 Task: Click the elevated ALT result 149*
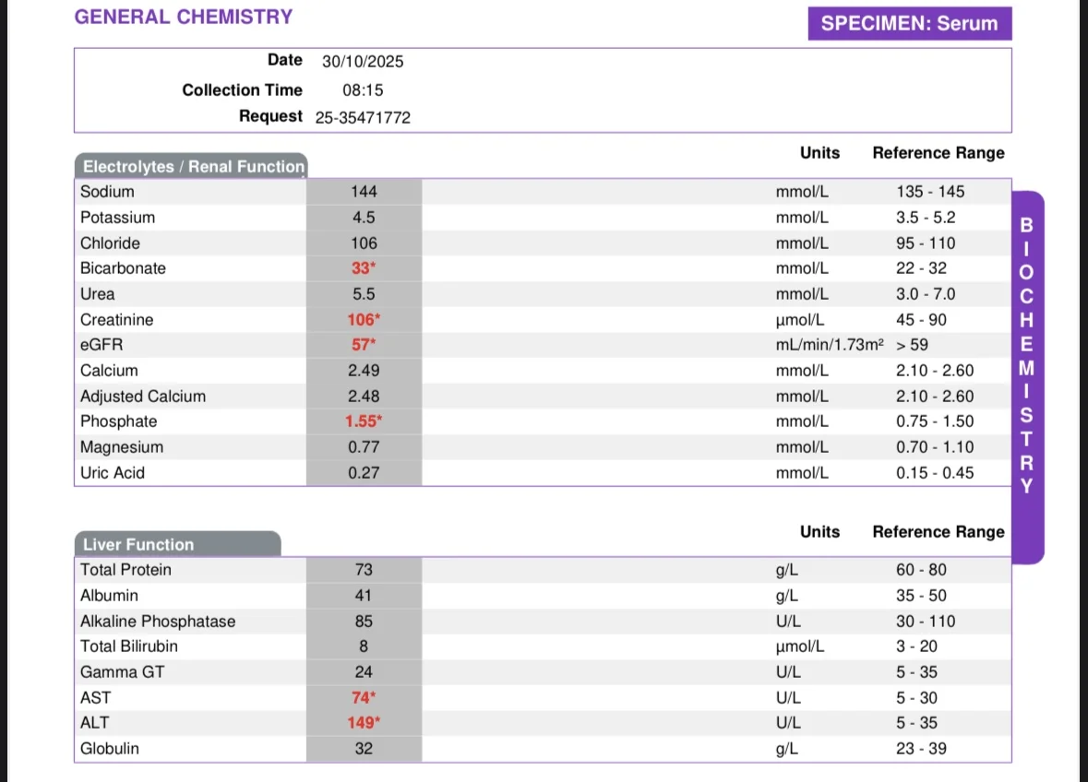coord(364,723)
